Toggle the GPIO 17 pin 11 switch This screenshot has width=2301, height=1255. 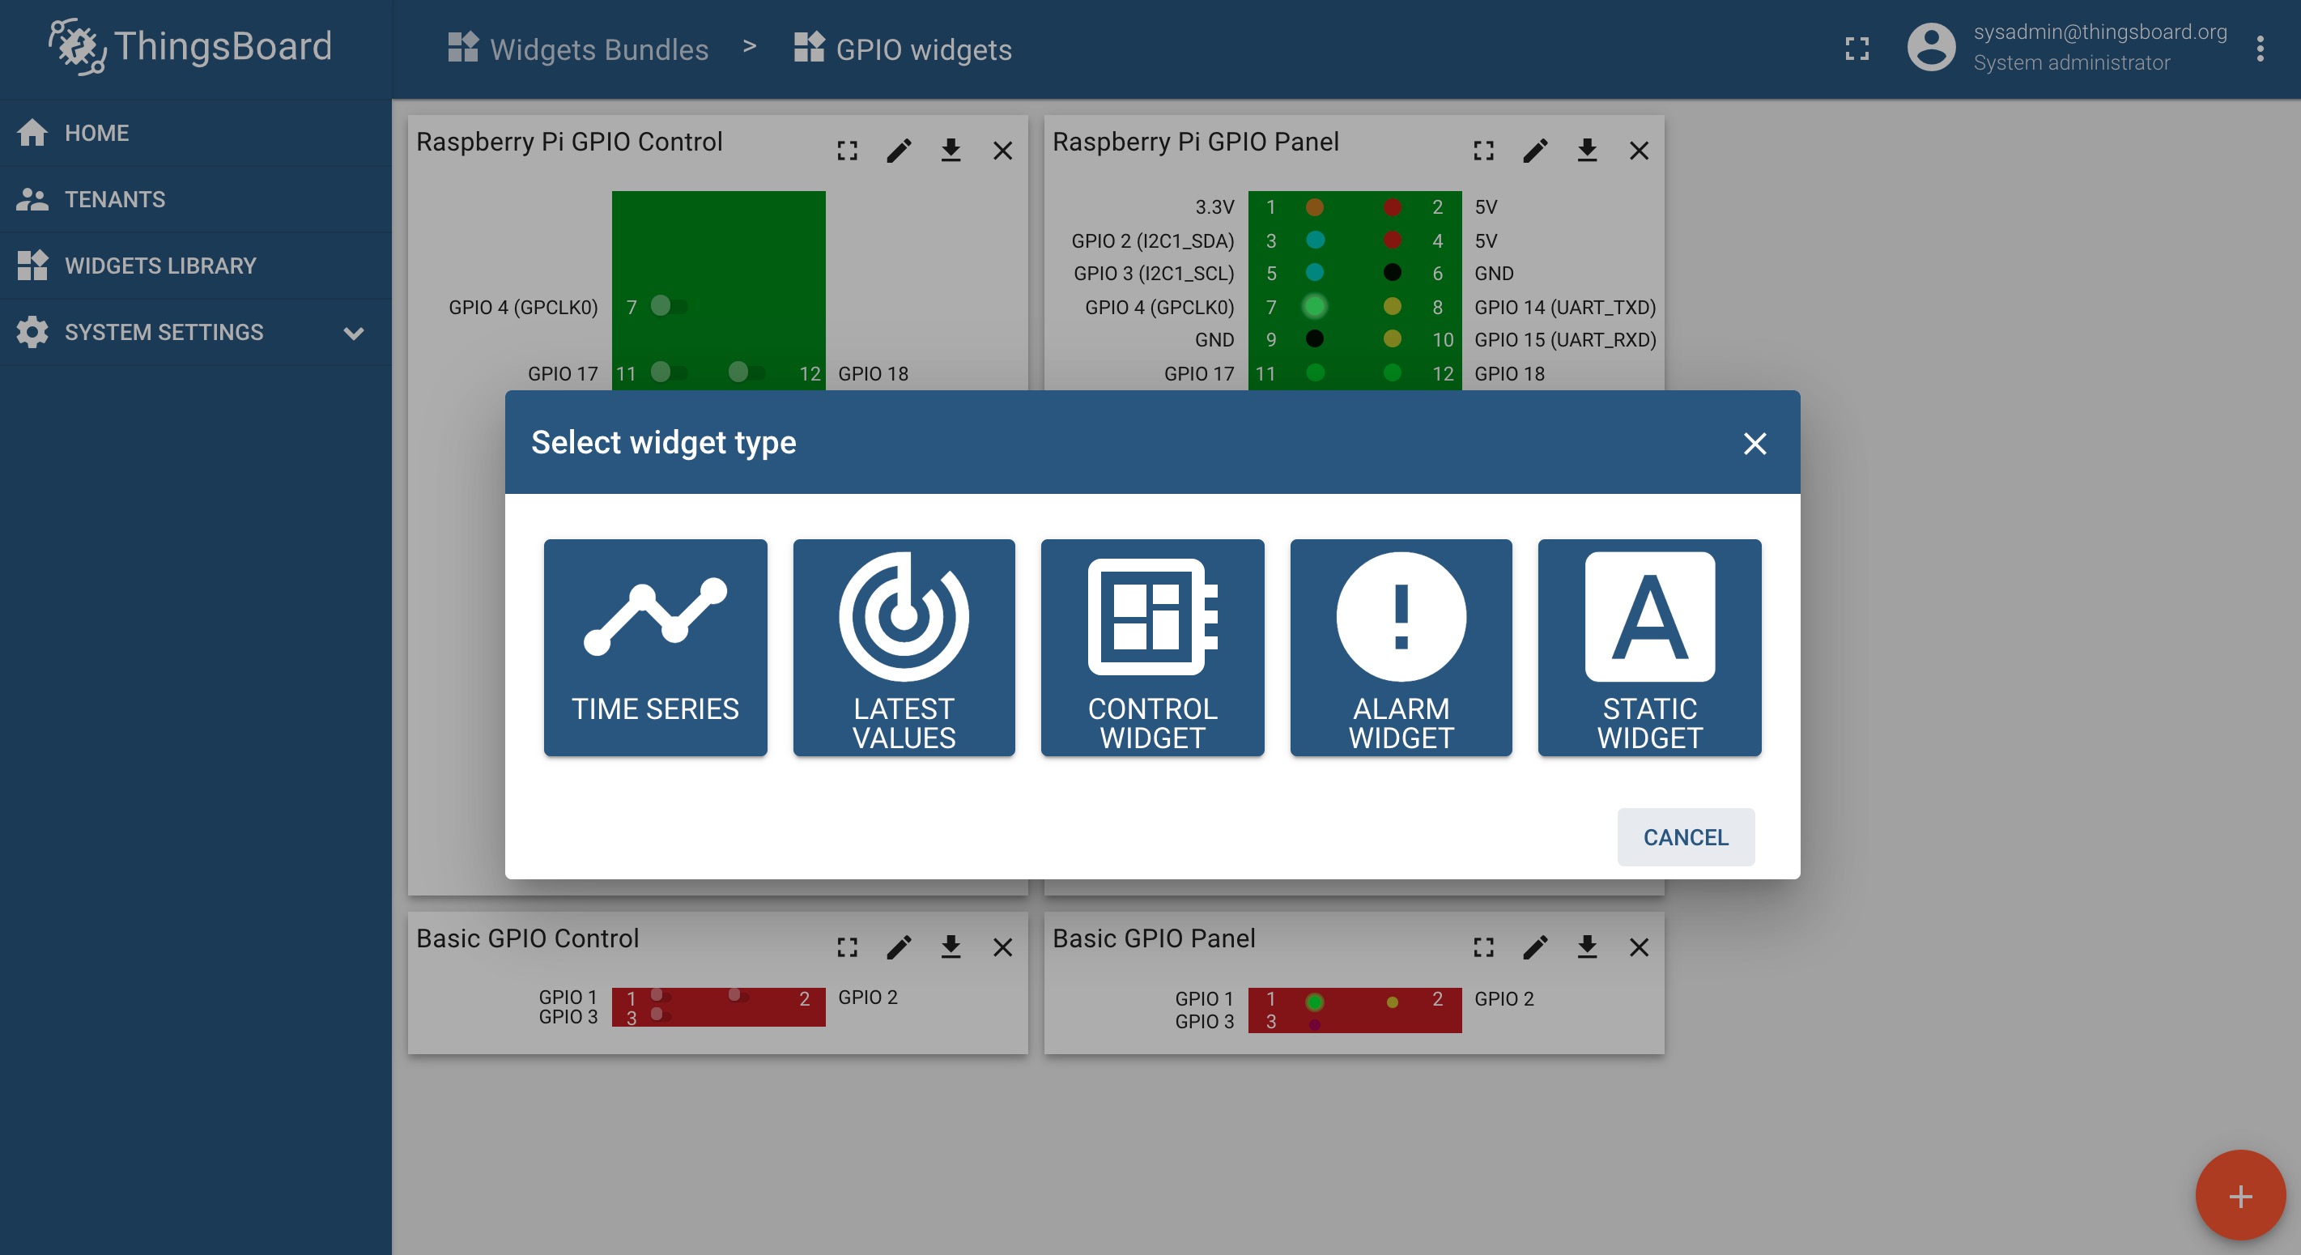[x=668, y=372]
